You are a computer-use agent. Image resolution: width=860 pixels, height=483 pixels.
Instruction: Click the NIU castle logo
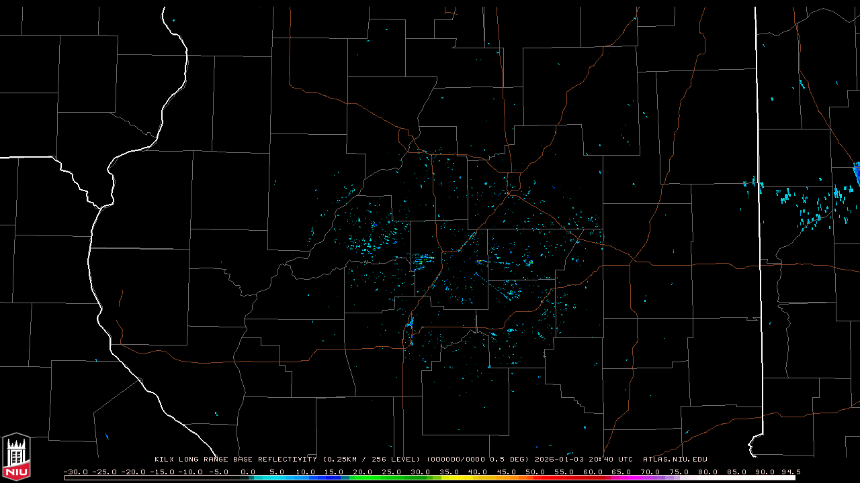click(16, 456)
